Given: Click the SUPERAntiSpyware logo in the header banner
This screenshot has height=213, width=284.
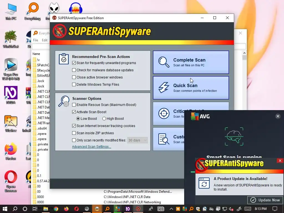Looking at the screenshot, I should [102, 31].
